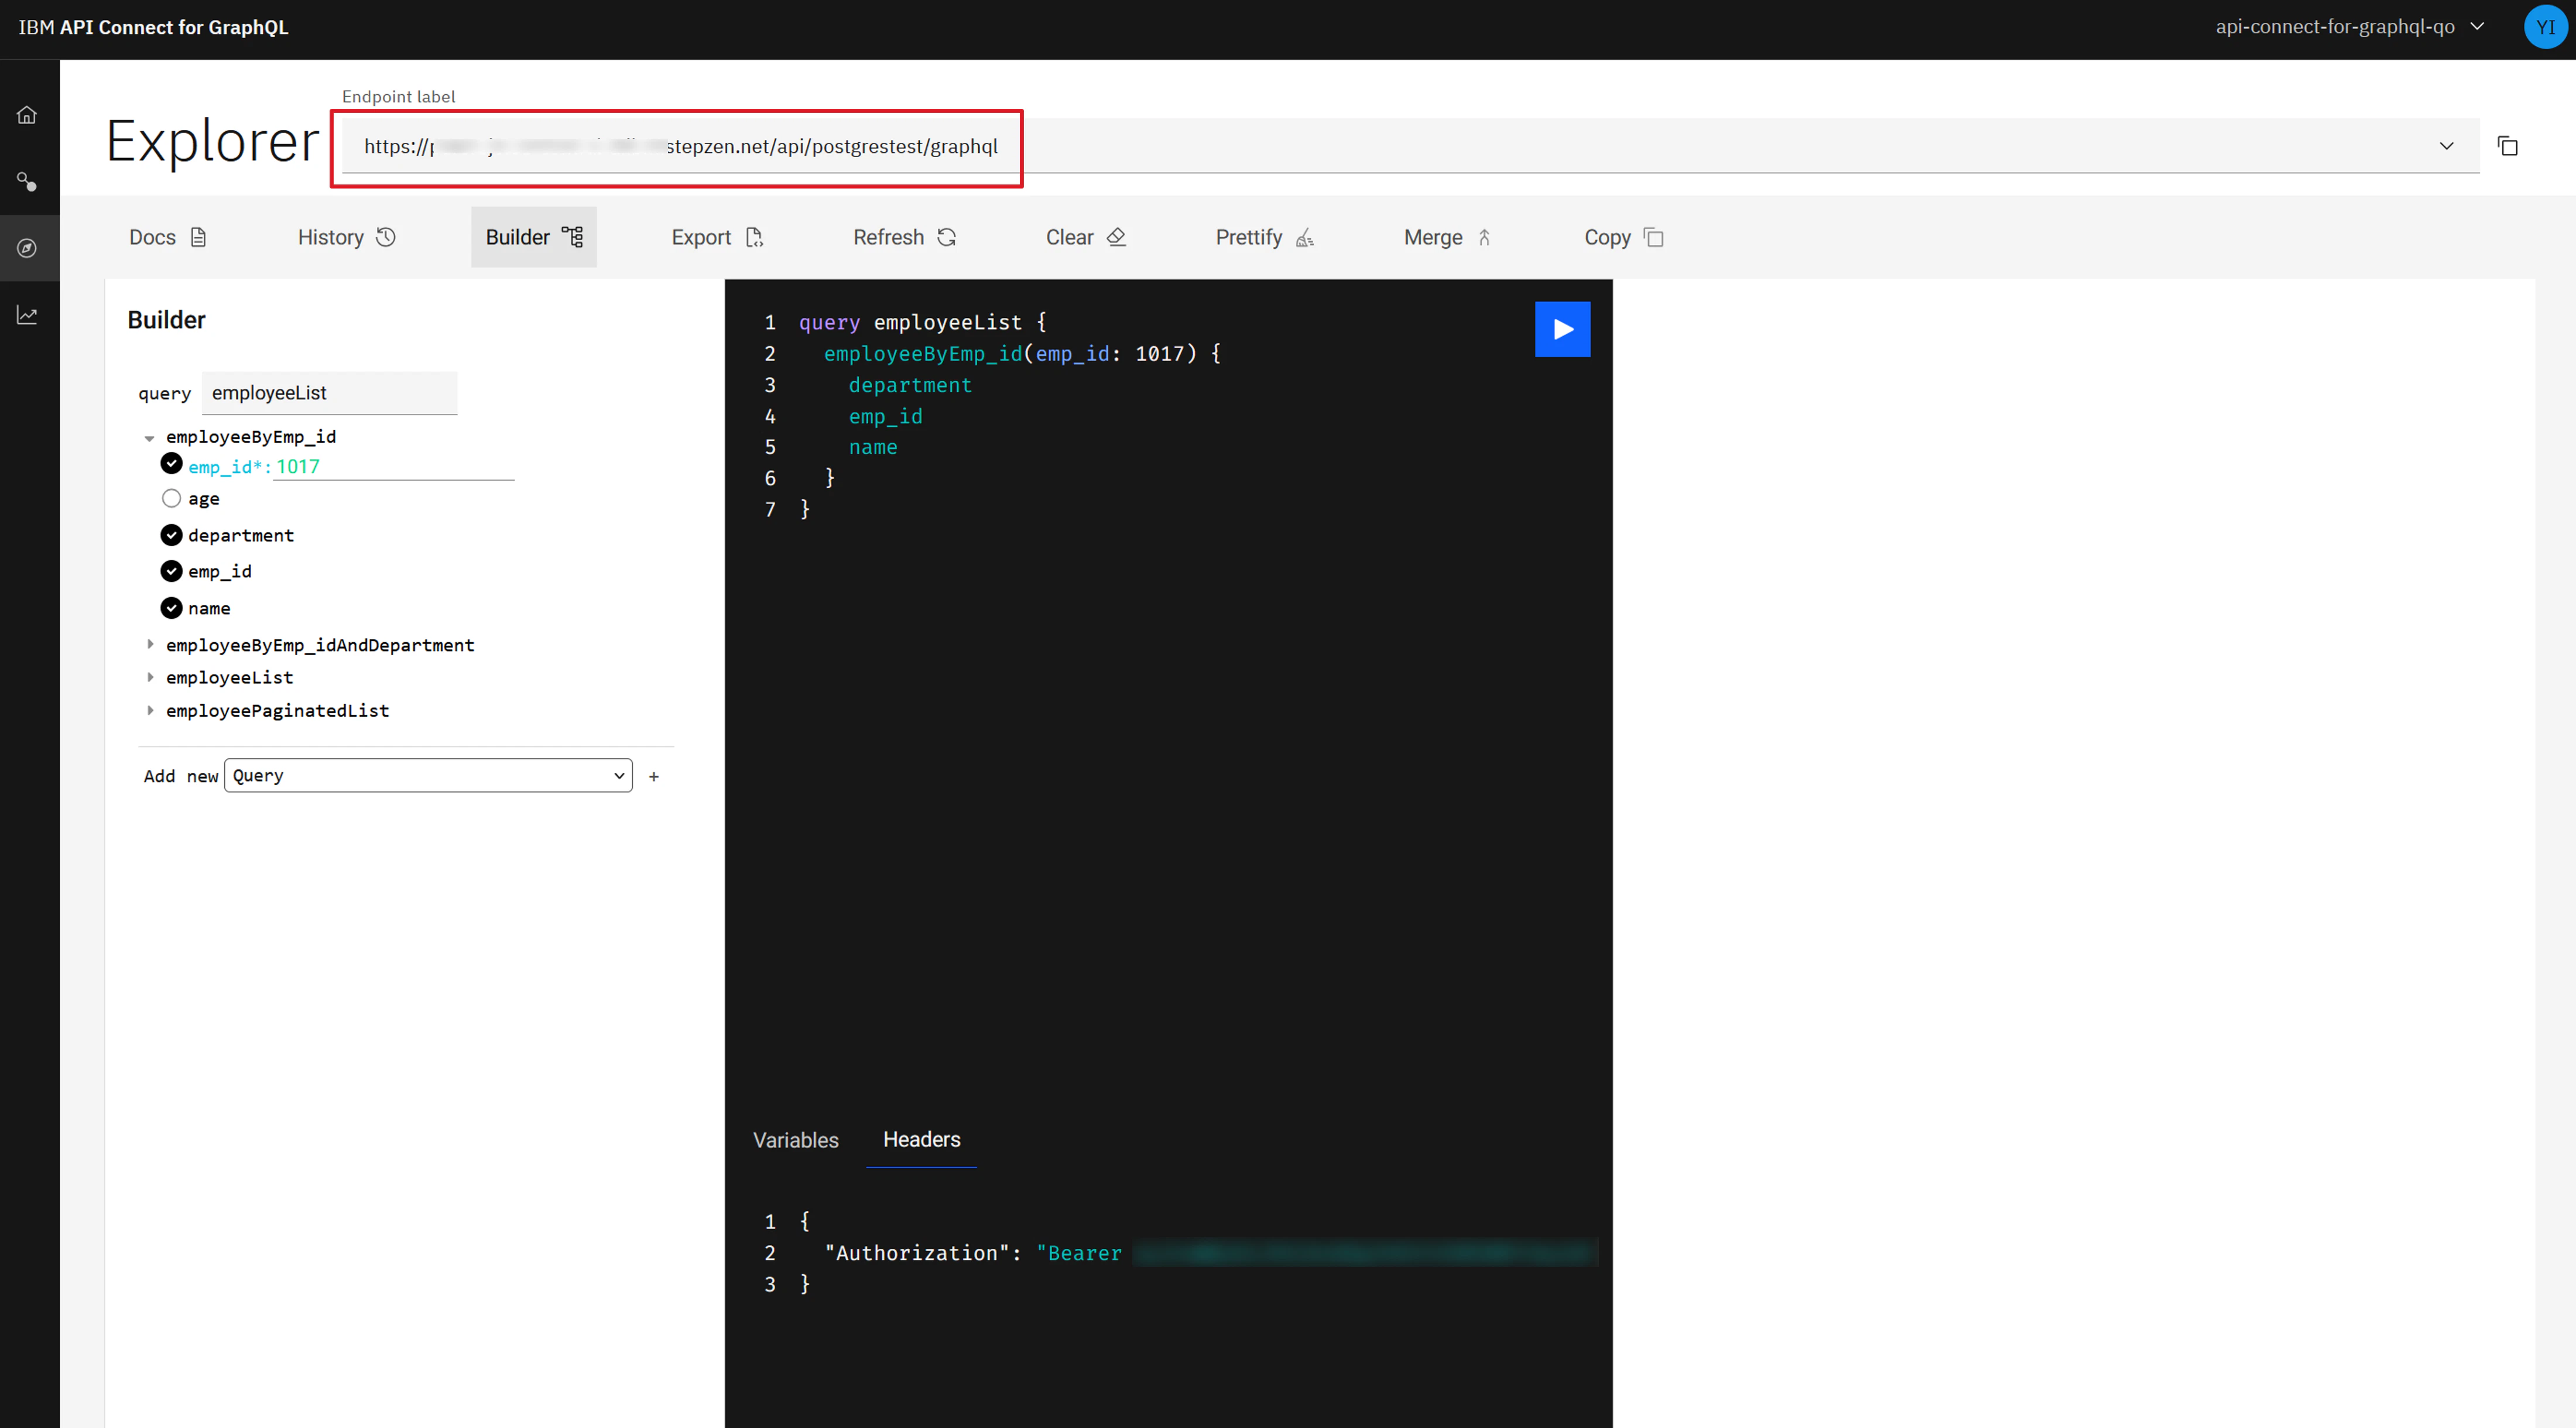Viewport: 2576px width, 1428px height.
Task: Collapse the employeeByEmp_id node
Action: pyautogui.click(x=149, y=438)
